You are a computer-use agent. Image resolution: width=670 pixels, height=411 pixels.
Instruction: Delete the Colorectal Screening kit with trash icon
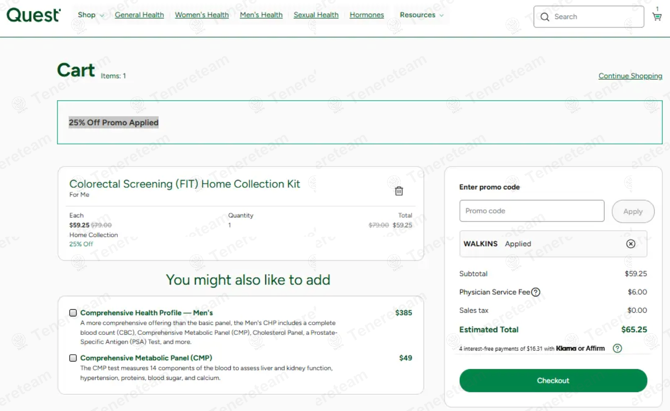pos(399,191)
